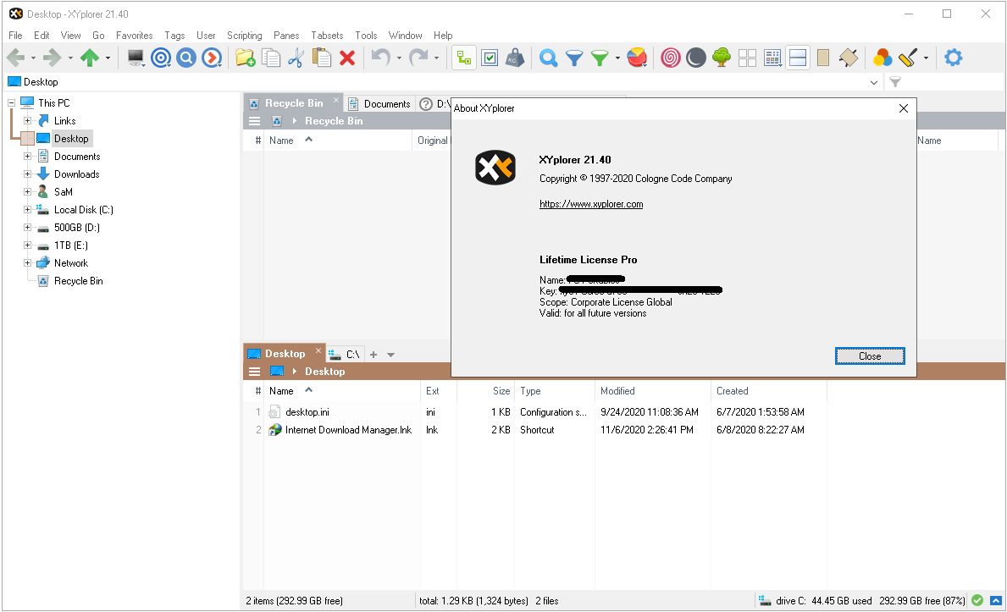
Task: Click the Modified column header
Action: pyautogui.click(x=617, y=391)
